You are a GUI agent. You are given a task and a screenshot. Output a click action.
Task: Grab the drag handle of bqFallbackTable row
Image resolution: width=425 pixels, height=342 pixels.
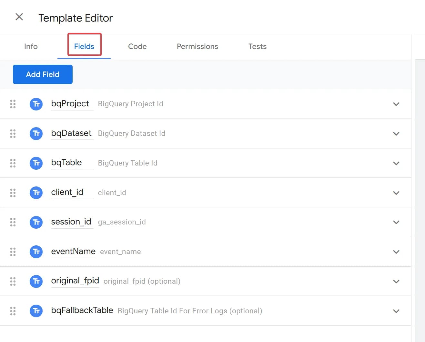click(x=13, y=311)
